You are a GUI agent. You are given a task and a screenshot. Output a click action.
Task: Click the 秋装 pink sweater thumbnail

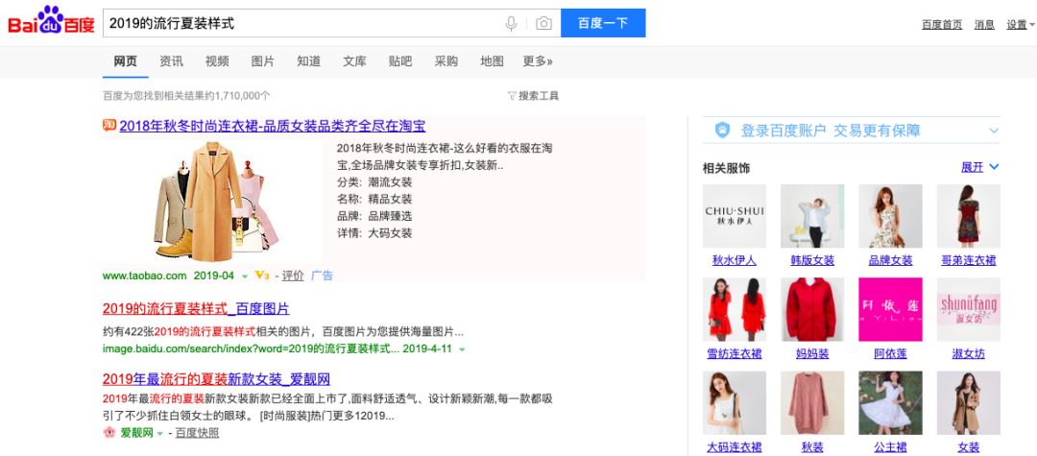tap(812, 402)
